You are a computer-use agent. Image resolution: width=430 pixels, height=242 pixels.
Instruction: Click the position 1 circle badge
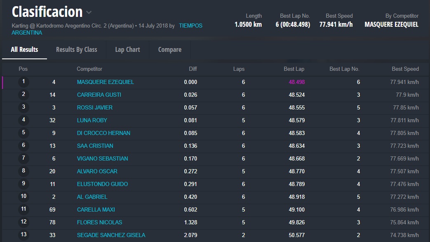(x=23, y=82)
